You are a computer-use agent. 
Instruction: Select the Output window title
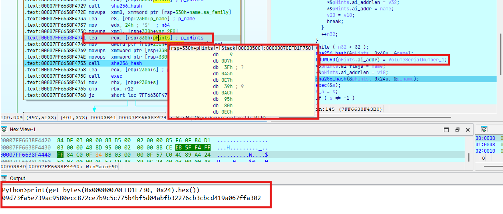click(18, 179)
